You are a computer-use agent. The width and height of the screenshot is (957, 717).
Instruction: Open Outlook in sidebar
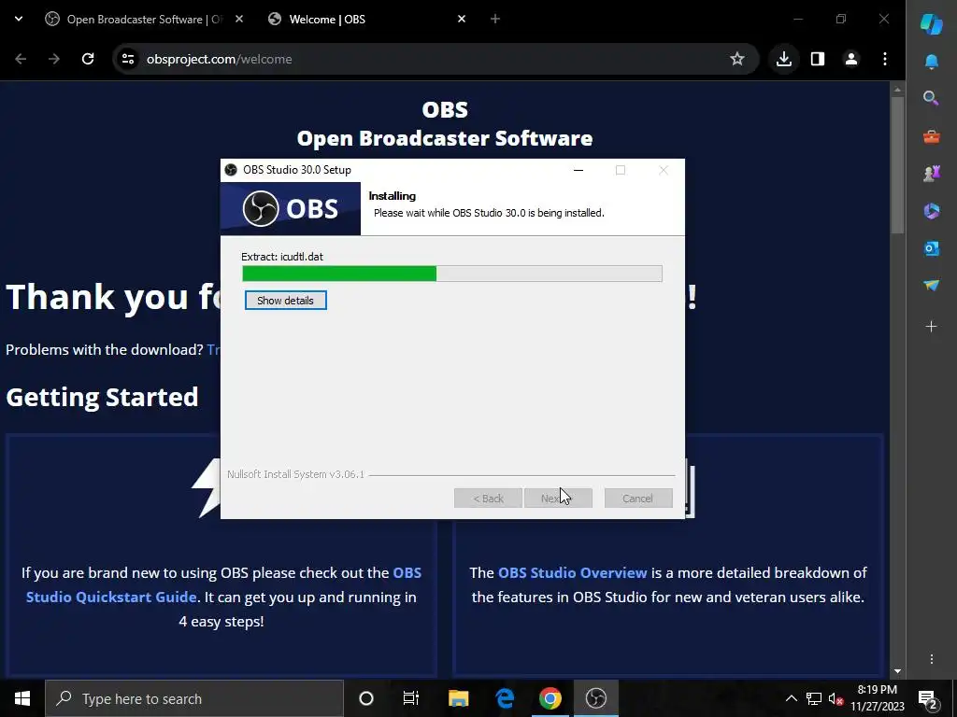pyautogui.click(x=932, y=248)
